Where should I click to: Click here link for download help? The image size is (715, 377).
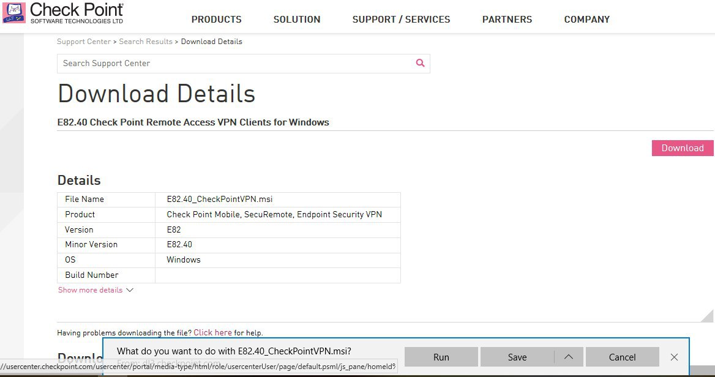pyautogui.click(x=212, y=332)
